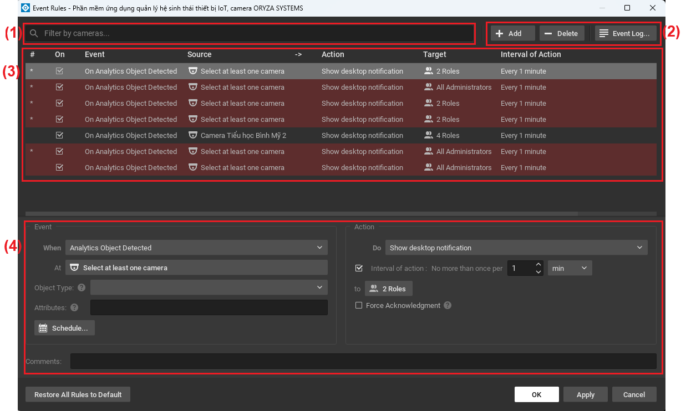Viewport: 681px width, 411px height.
Task: Click the help icon beside Attributes
Action: point(74,307)
